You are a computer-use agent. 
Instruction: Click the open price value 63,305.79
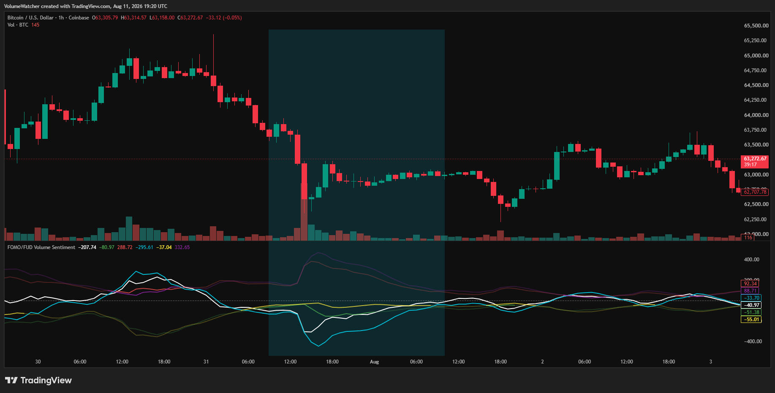[106, 18]
